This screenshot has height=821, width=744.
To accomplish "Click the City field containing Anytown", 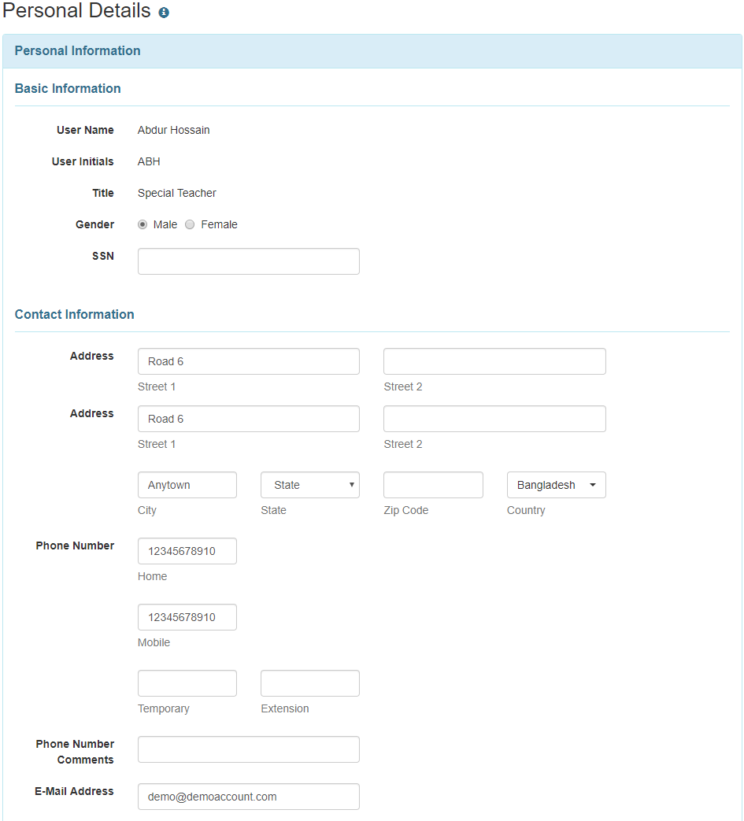I will (187, 485).
